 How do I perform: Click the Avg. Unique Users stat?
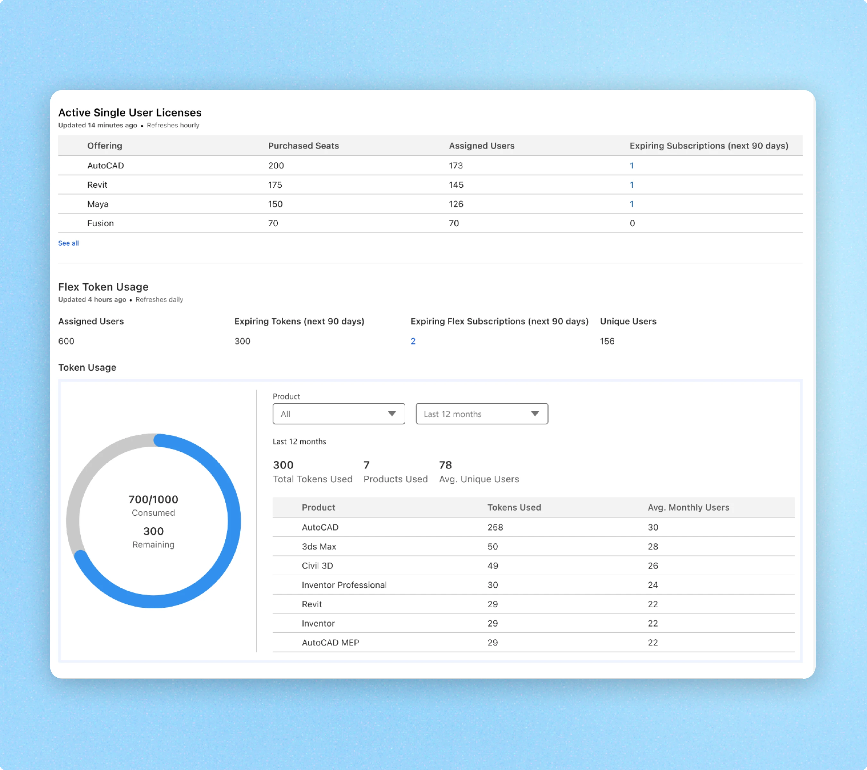click(x=479, y=472)
